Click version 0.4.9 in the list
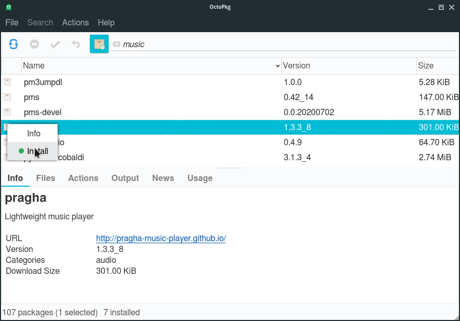460x321 pixels. [x=293, y=142]
